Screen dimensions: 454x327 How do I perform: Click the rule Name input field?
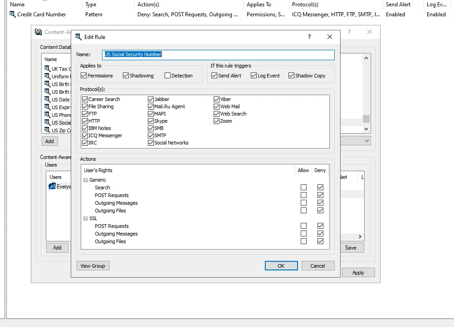[x=218, y=55]
